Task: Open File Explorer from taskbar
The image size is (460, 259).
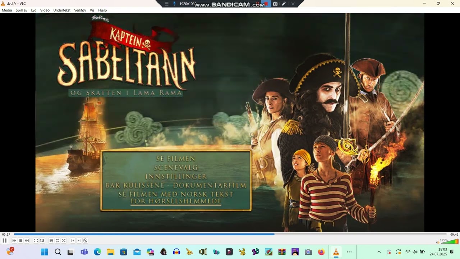Action: coord(110,252)
